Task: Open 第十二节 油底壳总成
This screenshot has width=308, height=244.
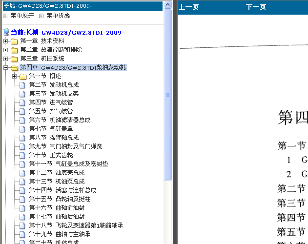Action: pos(57,173)
